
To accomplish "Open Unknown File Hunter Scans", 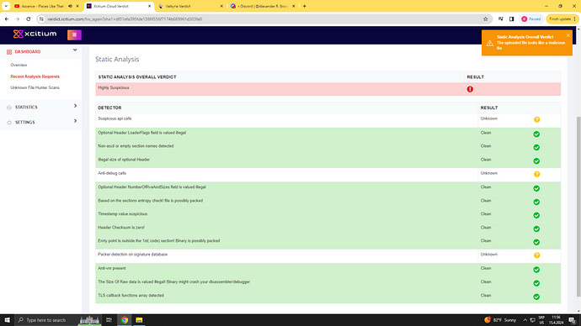I will [35, 87].
